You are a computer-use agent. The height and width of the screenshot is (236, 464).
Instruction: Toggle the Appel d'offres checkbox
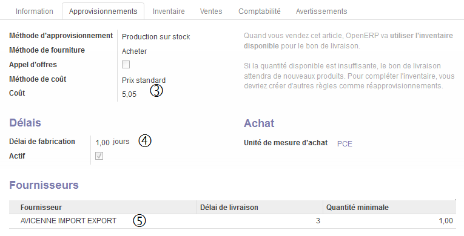tap(126, 64)
